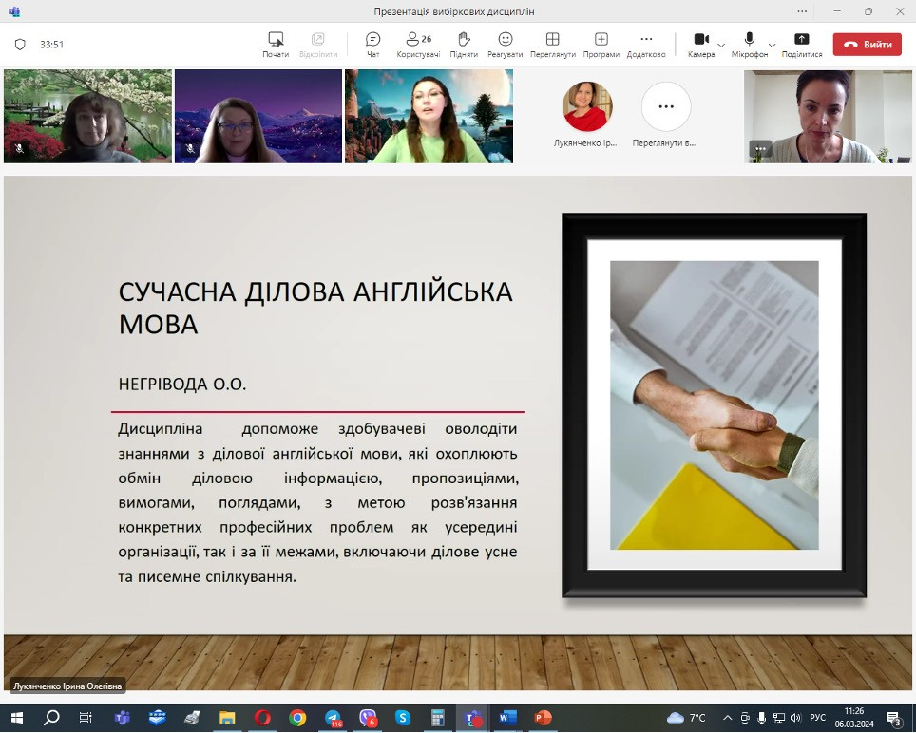Expand the camera options dropdown arrow
916x733 pixels.
coord(721,45)
